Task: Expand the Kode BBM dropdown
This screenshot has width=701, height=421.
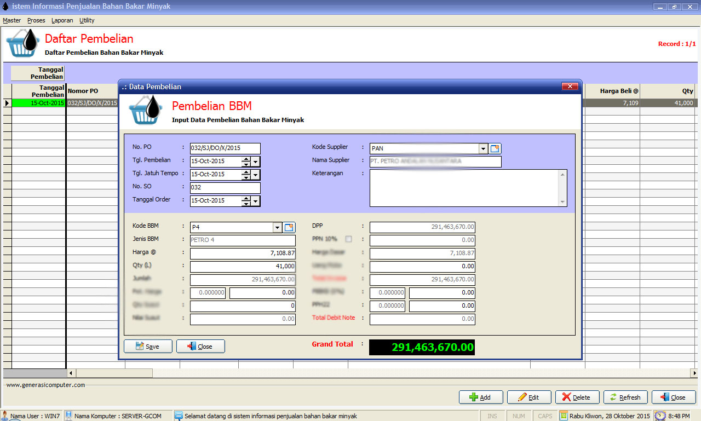Action: point(277,227)
